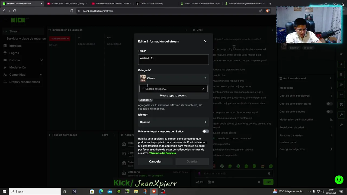Switch to Juega GRATIS al ajedrez tab
The width and height of the screenshot is (347, 195).
coord(201,4)
